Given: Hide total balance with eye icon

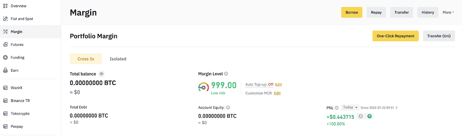Looking at the screenshot, I should pos(102,74).
